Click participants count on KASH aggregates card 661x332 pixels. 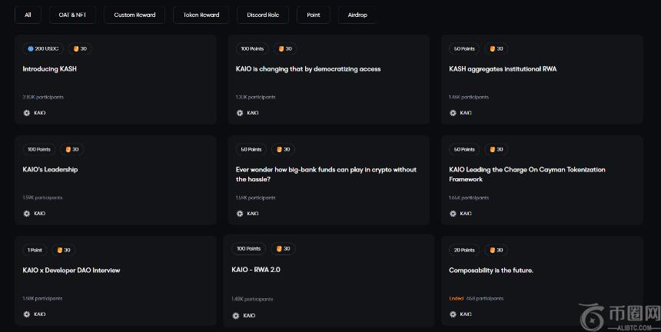coord(469,97)
